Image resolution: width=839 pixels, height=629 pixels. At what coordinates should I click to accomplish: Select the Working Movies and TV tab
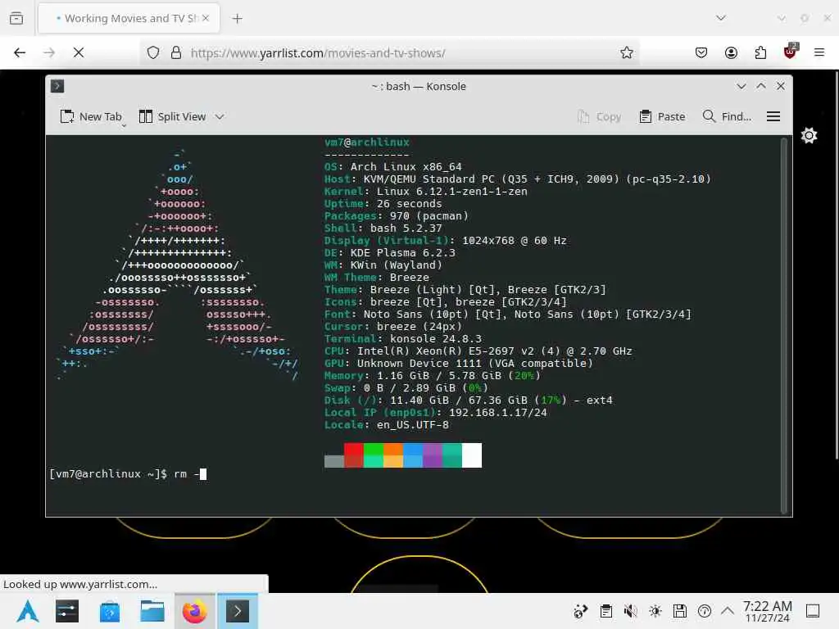pyautogui.click(x=129, y=18)
